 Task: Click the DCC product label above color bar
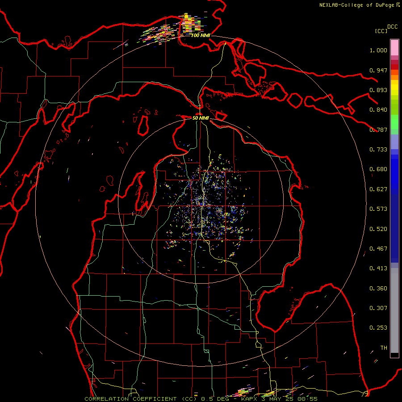(x=392, y=26)
